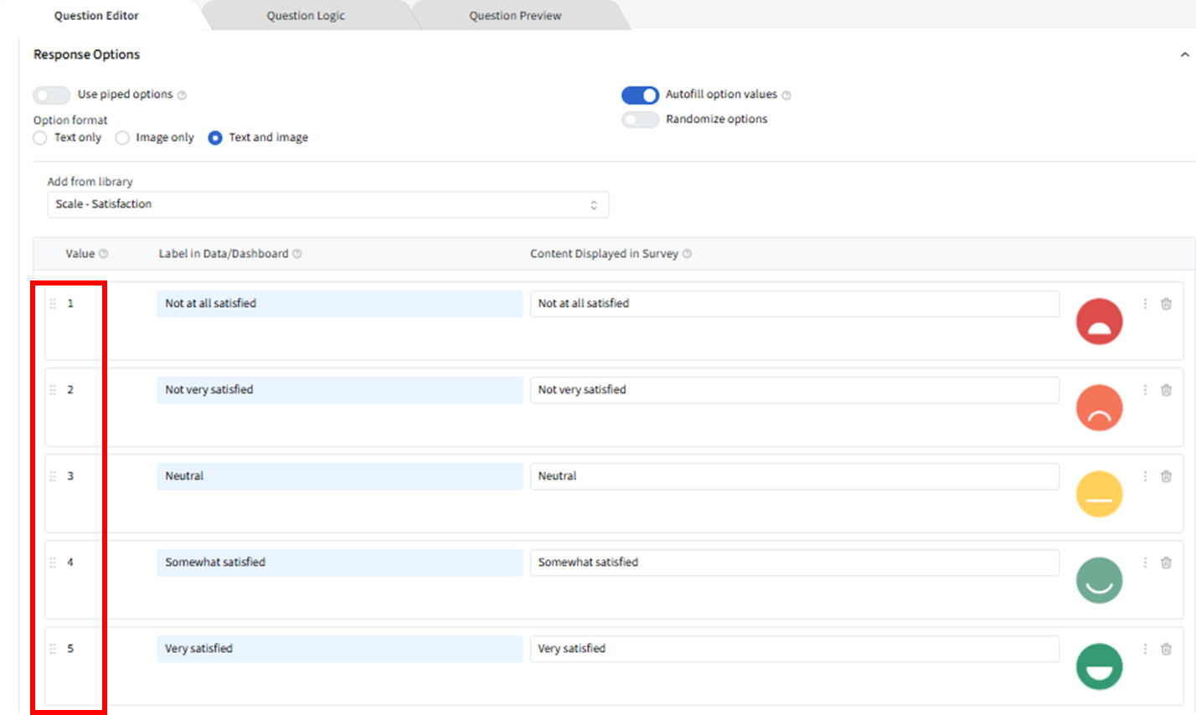Remove the "Somewhat satisfied" option using trash icon
This screenshot has width=1196, height=715.
pyautogui.click(x=1166, y=563)
